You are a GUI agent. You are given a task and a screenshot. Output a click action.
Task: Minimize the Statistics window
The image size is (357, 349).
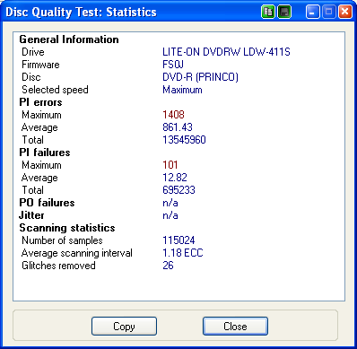[312, 13]
